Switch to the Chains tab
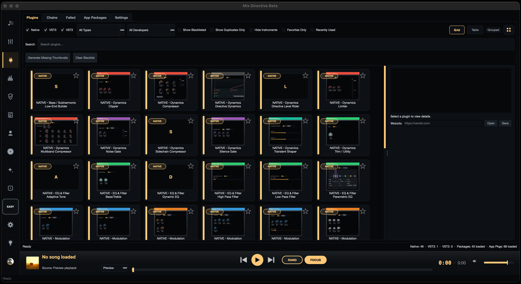The height and width of the screenshot is (284, 521). (x=52, y=18)
